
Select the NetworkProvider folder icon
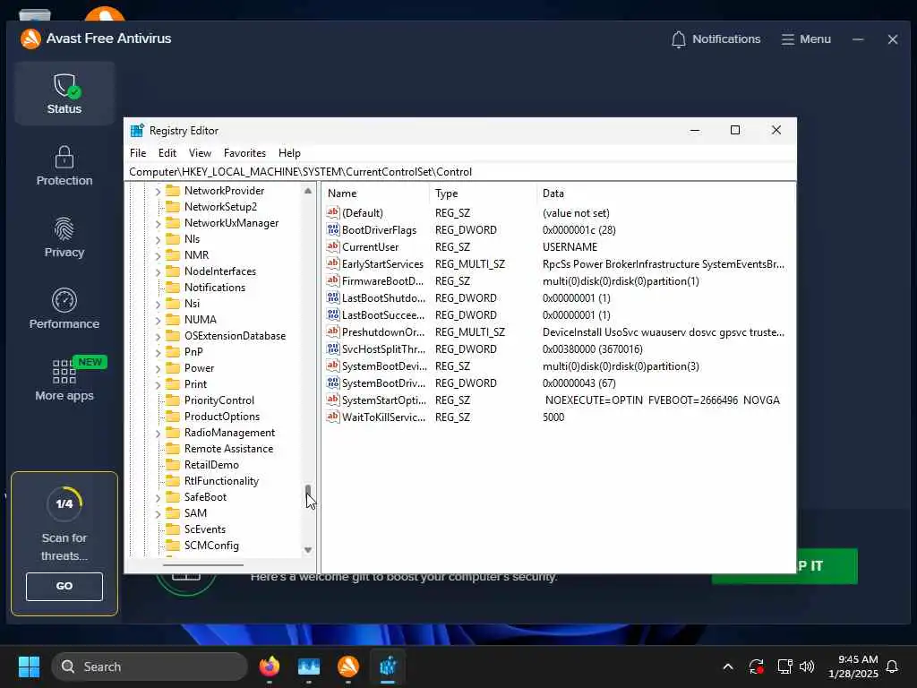(x=173, y=190)
